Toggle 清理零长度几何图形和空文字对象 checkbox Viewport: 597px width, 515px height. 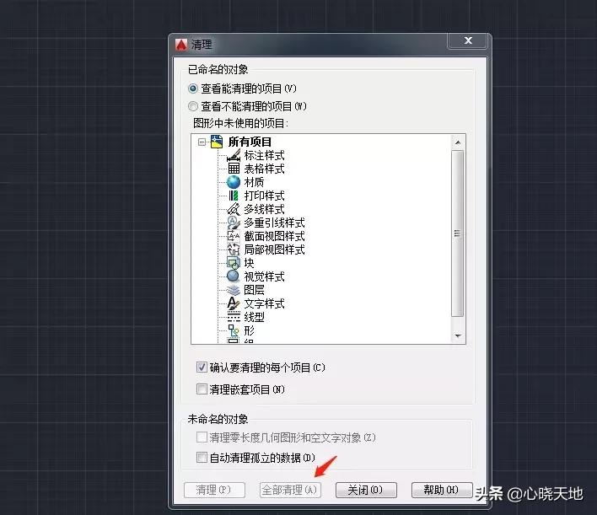click(202, 437)
